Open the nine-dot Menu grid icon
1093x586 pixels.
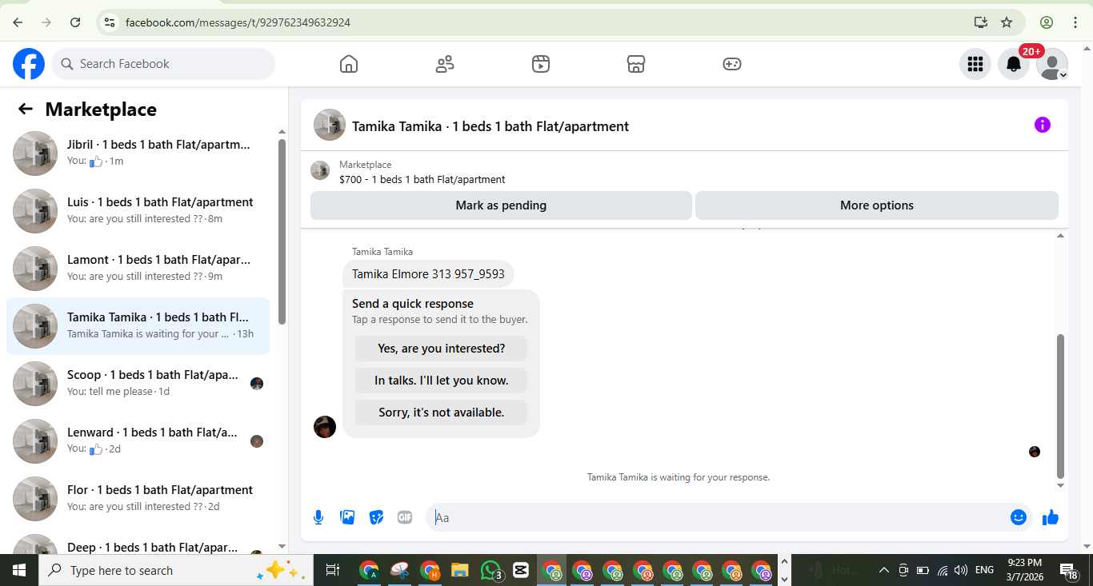coord(975,64)
